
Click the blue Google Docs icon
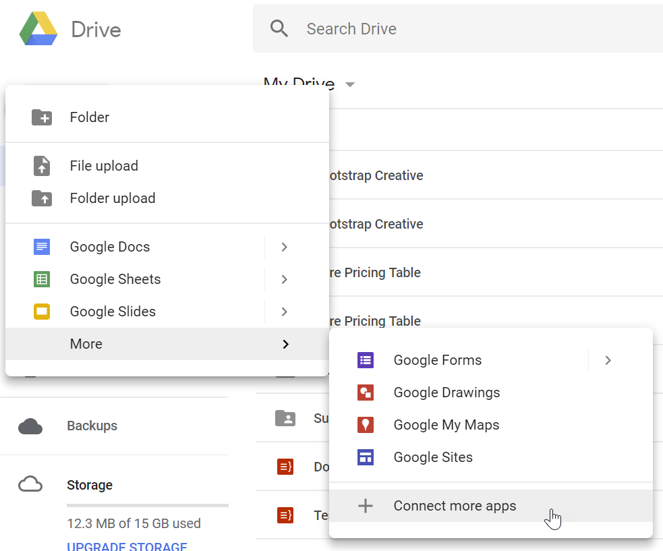[42, 247]
